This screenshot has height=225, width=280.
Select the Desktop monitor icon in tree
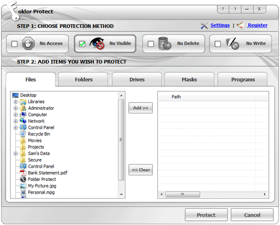[x=15, y=95]
